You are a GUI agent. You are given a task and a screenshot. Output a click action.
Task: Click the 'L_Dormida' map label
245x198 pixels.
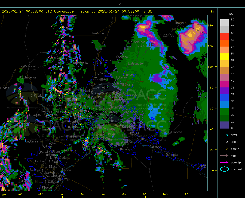coord(170,155)
